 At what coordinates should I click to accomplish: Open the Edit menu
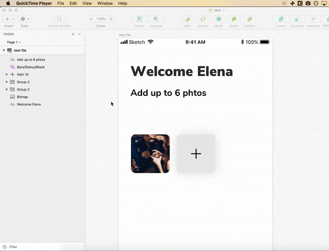[73, 3]
